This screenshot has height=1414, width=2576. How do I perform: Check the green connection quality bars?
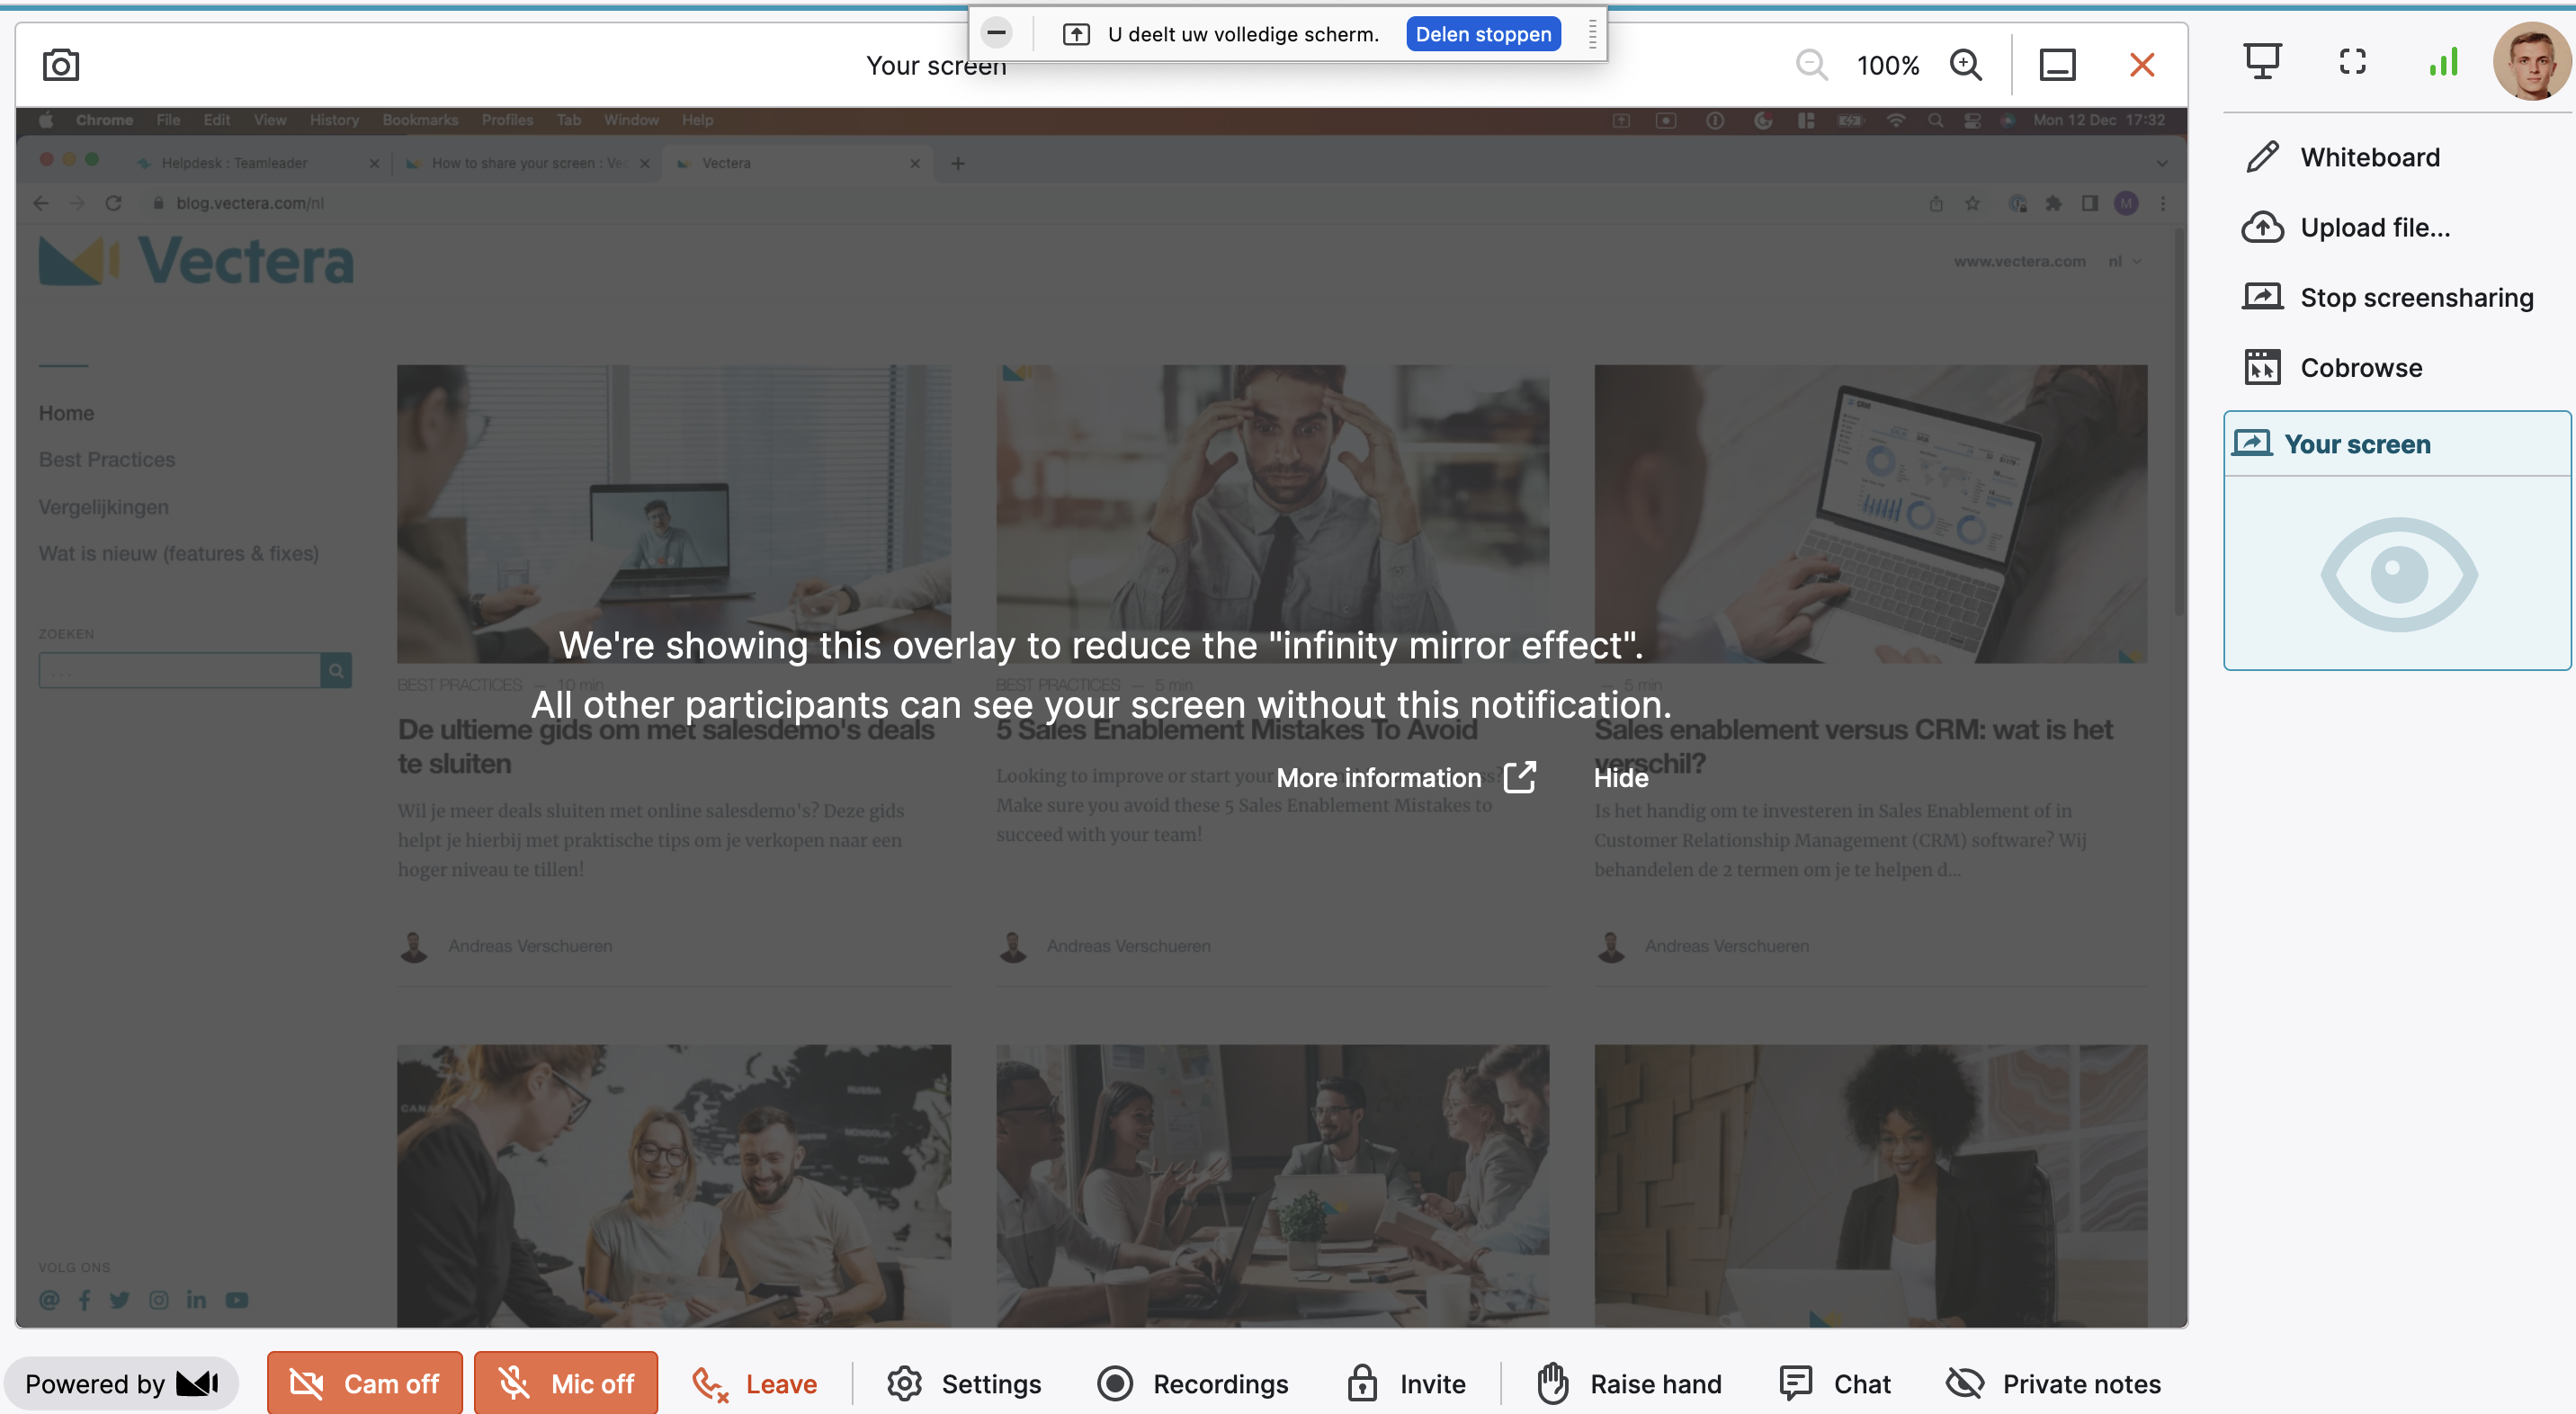pos(2443,62)
